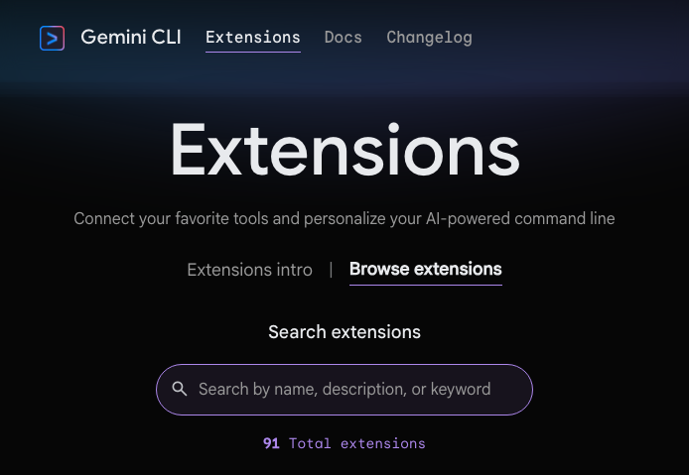Open the Docs navigation link
The width and height of the screenshot is (689, 475).
[x=343, y=38]
